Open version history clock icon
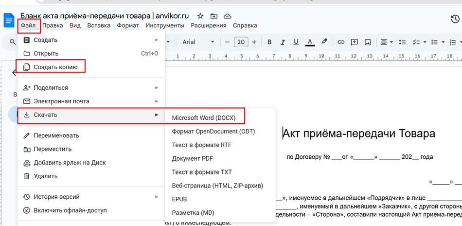Image resolution: width=462 pixels, height=226 pixels. coord(455,19)
